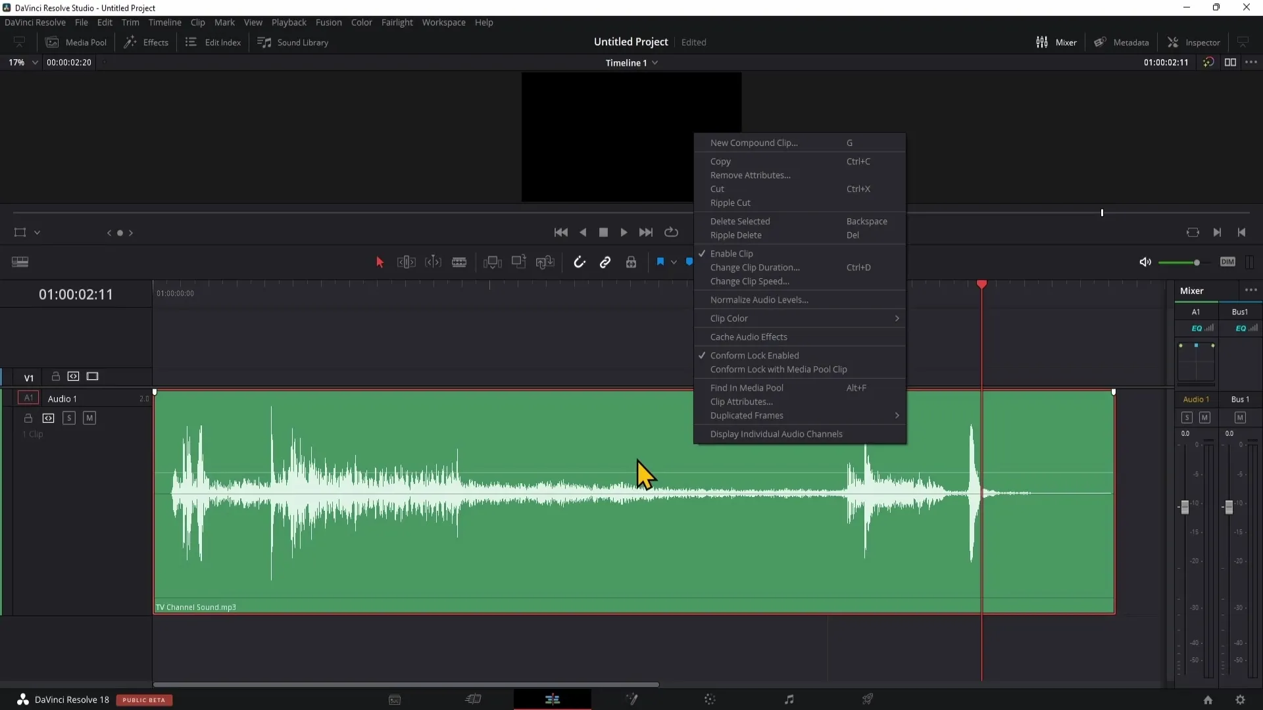Click the Fairlight page icon

coord(790,699)
